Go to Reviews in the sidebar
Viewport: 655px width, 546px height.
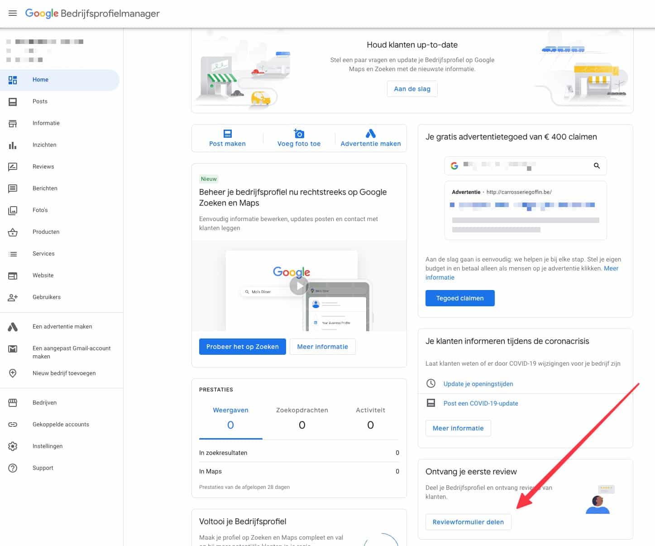(60, 167)
